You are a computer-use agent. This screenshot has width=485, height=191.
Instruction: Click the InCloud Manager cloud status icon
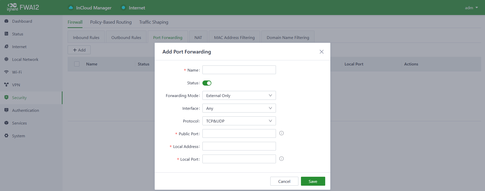(x=71, y=8)
